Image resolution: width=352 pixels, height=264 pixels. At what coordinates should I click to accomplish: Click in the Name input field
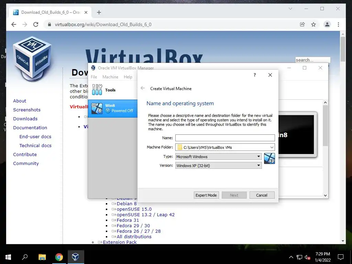click(225, 137)
